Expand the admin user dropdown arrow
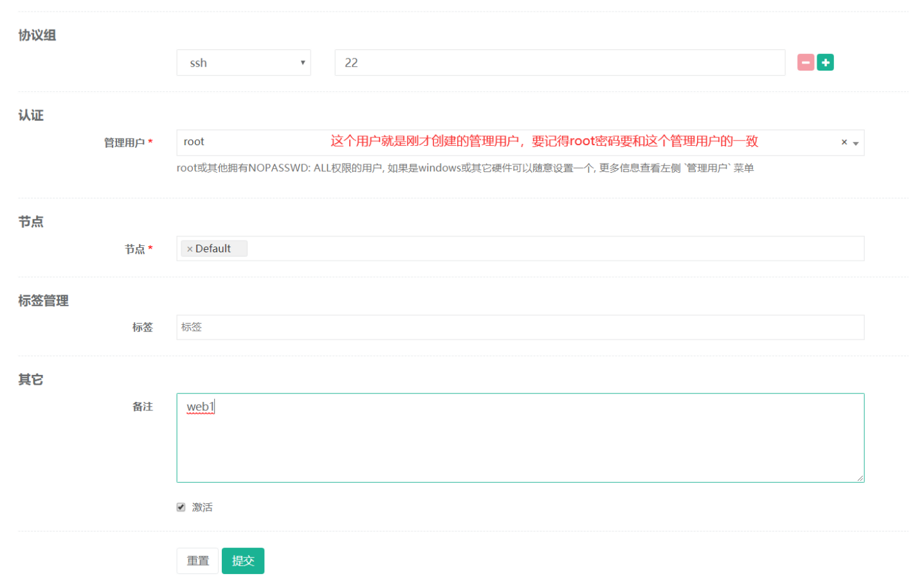 point(856,144)
